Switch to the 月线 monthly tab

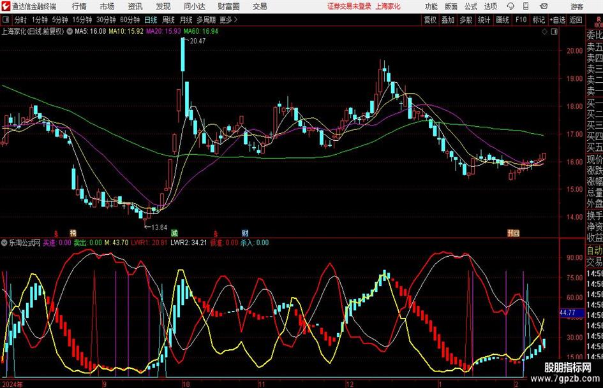(x=186, y=20)
